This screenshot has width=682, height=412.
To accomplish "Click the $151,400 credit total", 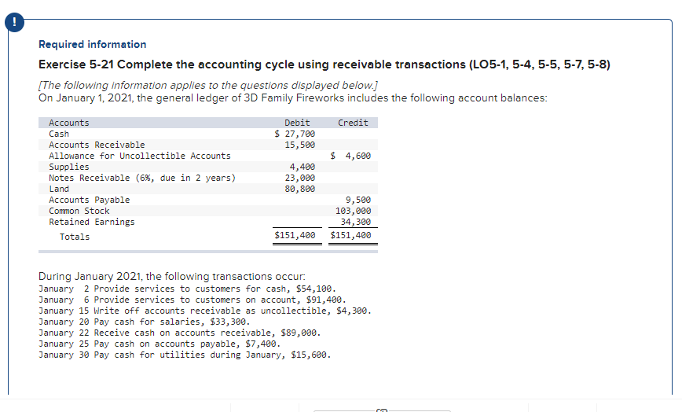I will coord(350,235).
